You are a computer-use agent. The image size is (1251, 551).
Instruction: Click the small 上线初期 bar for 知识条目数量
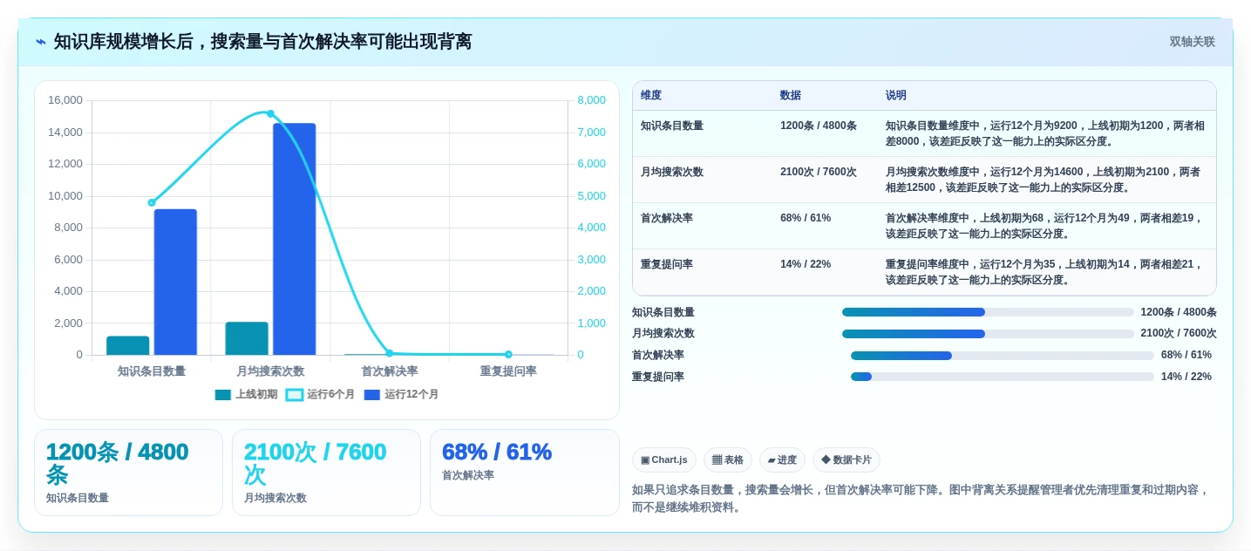point(128,345)
